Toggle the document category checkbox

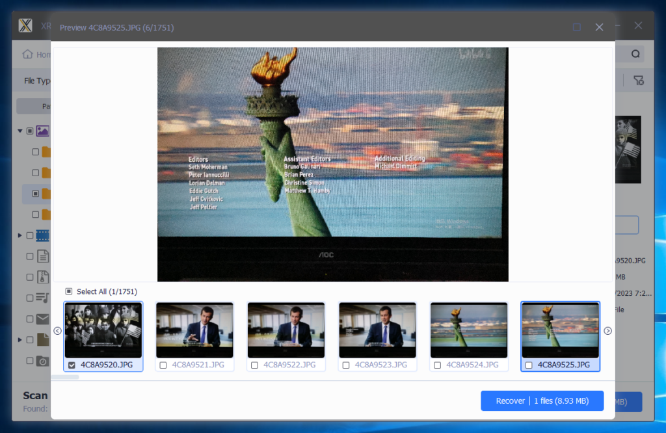[30, 256]
